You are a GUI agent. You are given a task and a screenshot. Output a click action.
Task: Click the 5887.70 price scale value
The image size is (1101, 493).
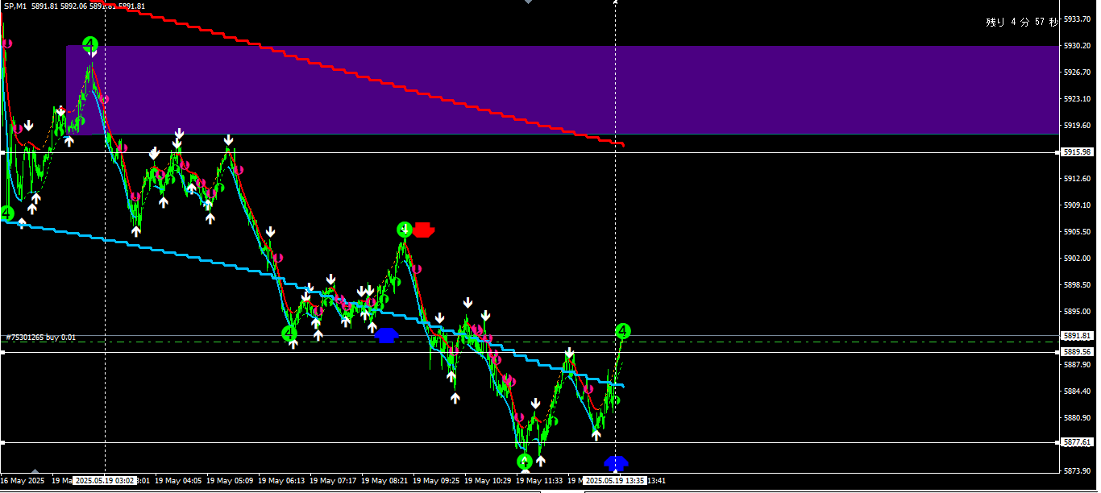(x=1078, y=365)
